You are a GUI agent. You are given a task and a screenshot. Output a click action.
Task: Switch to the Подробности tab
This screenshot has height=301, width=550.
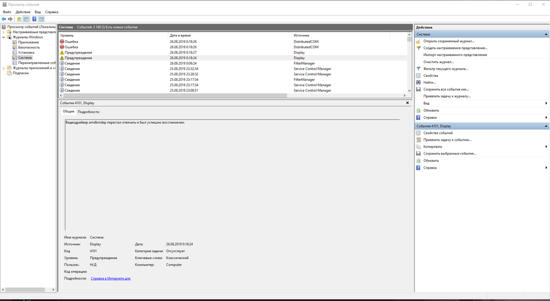[x=88, y=112]
